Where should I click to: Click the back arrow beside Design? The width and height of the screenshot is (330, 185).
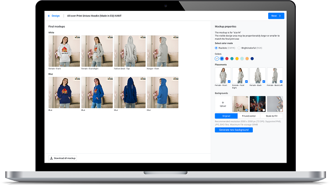[49, 16]
